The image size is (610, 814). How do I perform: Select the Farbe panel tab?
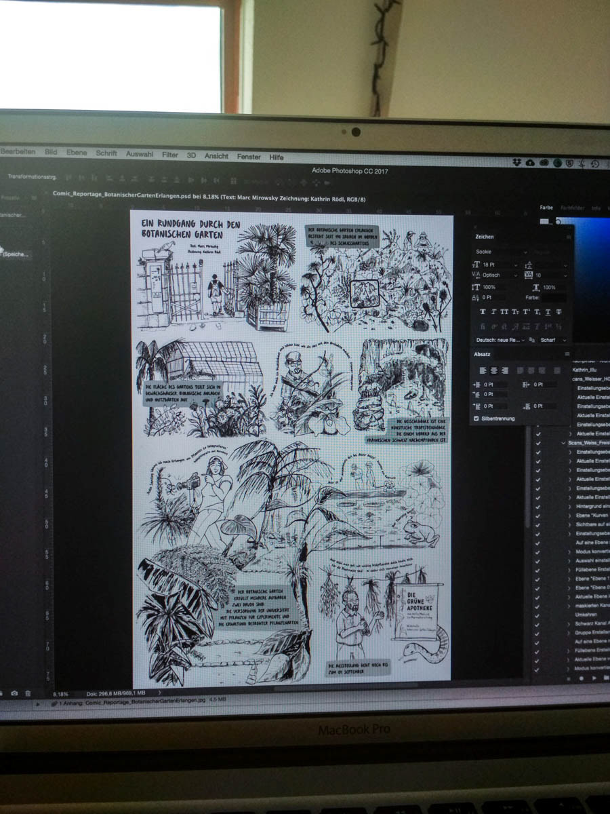pos(546,208)
